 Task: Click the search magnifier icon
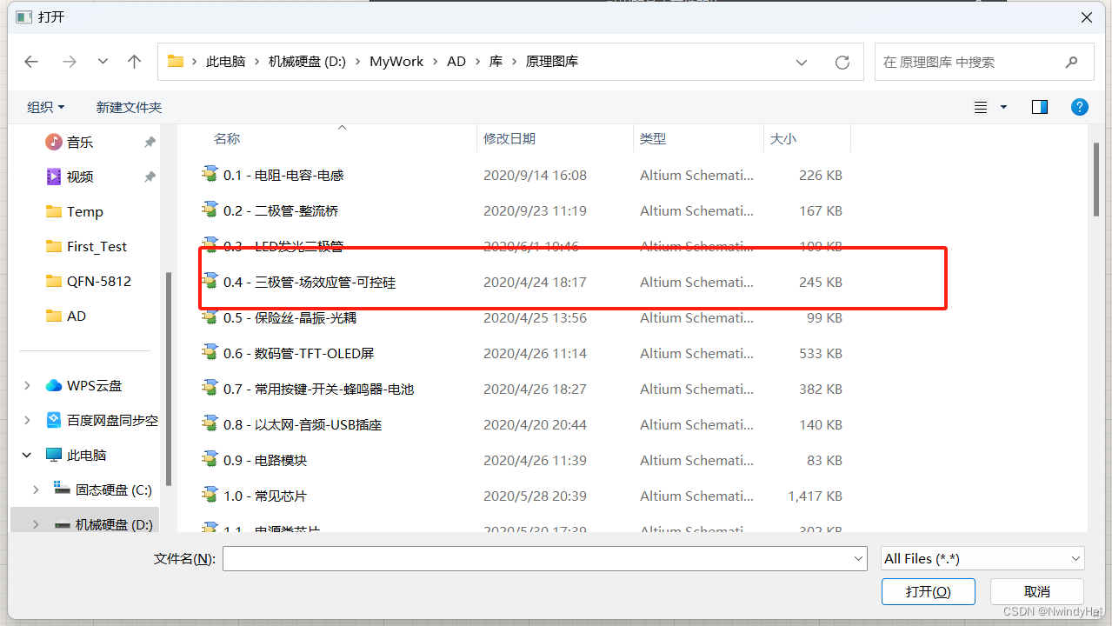click(1071, 62)
